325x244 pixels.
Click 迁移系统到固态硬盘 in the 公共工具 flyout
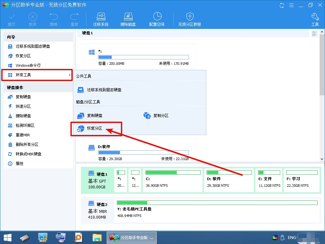coord(99,90)
